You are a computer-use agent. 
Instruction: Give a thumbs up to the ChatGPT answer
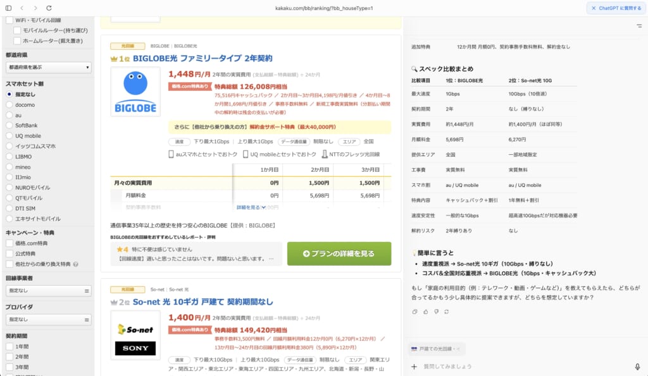coord(426,311)
